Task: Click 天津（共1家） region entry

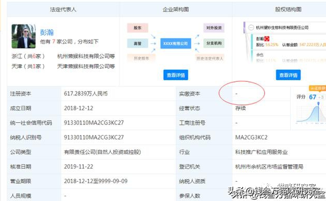Action: point(28,66)
